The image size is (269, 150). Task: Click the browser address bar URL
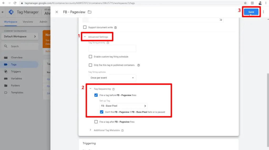(80, 3)
